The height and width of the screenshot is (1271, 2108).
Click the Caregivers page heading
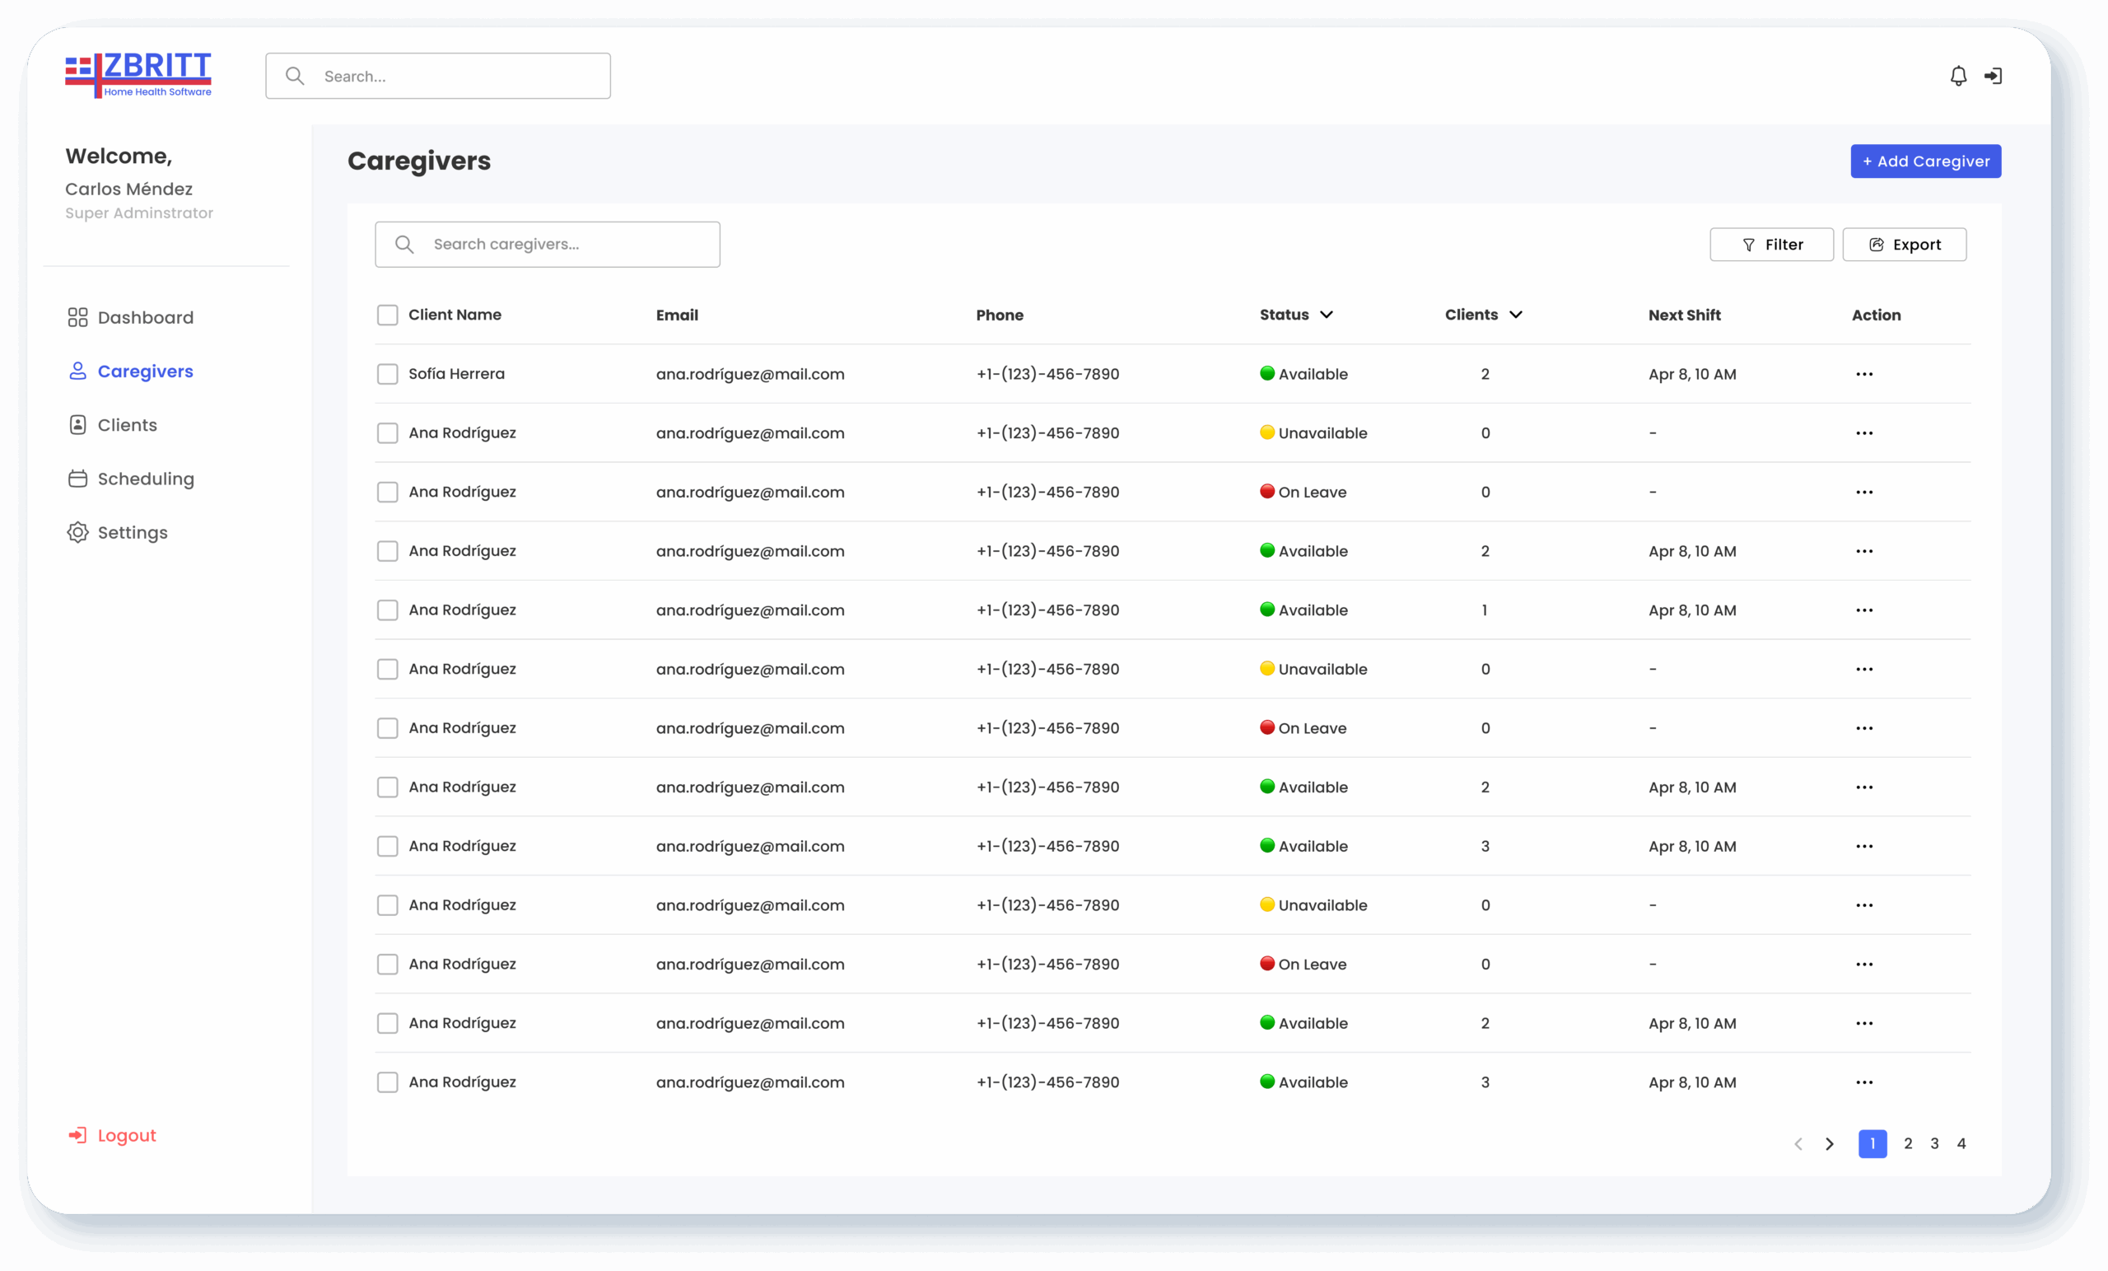pos(419,161)
